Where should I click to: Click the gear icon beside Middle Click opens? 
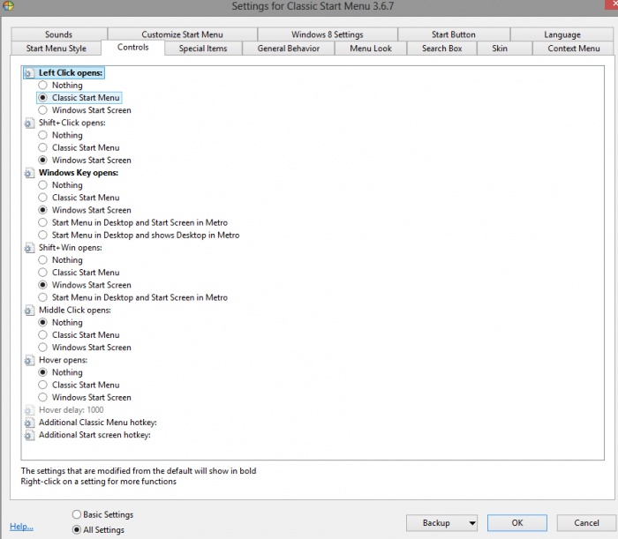tap(29, 311)
